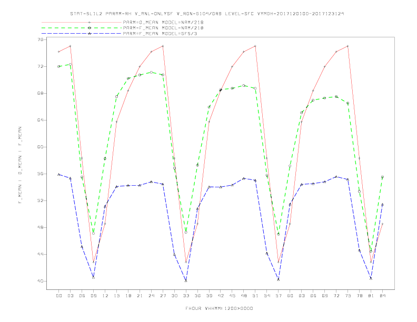
Task: Click x-axis tick label 00
Action: (59, 296)
